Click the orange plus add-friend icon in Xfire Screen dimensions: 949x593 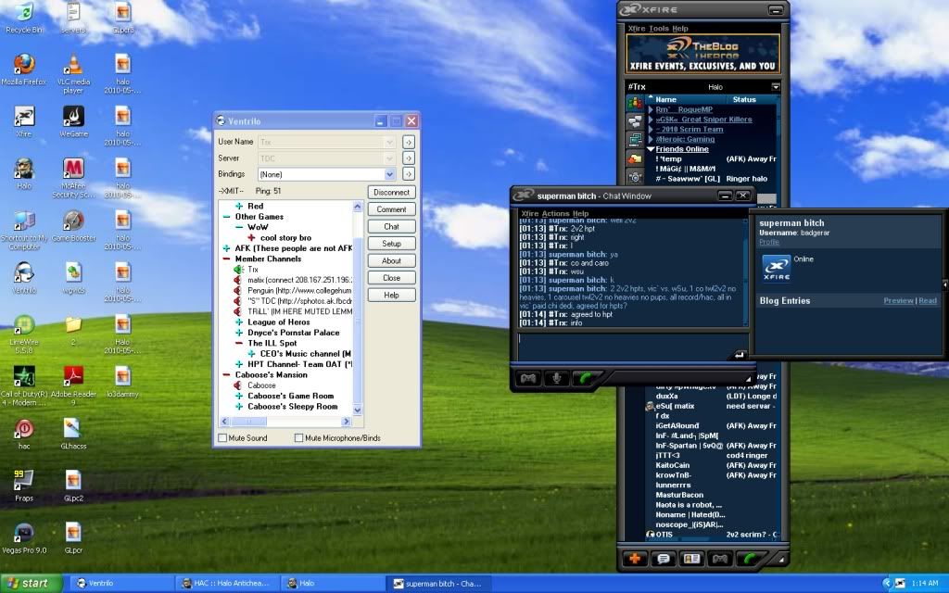pos(634,559)
